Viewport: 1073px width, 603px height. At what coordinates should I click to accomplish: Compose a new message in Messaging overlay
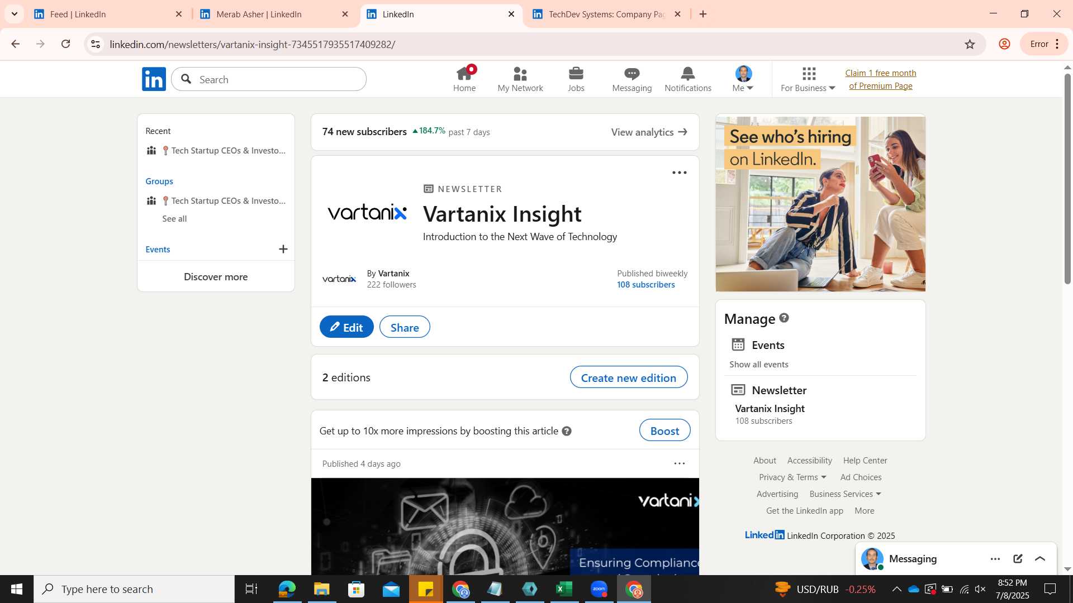pyautogui.click(x=1018, y=559)
